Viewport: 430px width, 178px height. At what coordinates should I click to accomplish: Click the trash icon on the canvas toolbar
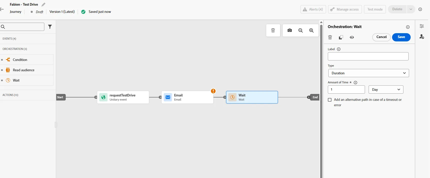click(x=273, y=30)
